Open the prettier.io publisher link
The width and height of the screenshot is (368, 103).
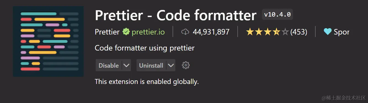[148, 32]
